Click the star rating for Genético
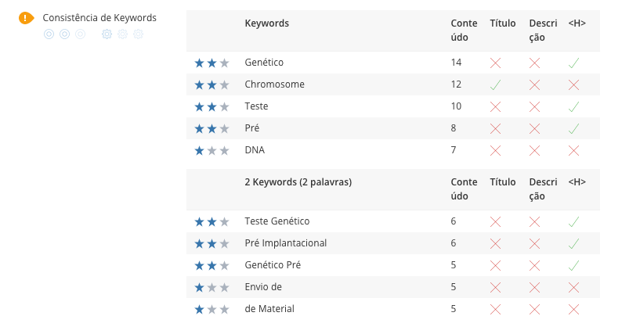Screen dimensions: 640x334 click(x=212, y=63)
